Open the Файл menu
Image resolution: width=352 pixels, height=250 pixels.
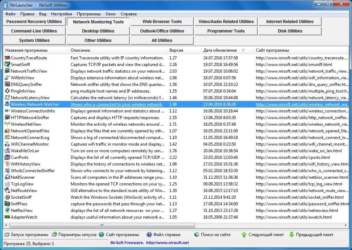click(x=10, y=14)
